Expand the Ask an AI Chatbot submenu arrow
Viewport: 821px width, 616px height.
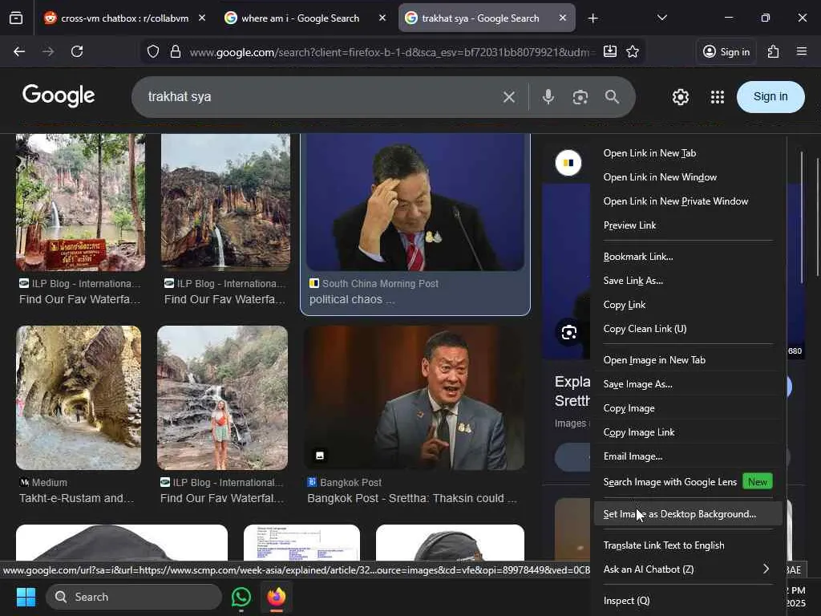(766, 569)
